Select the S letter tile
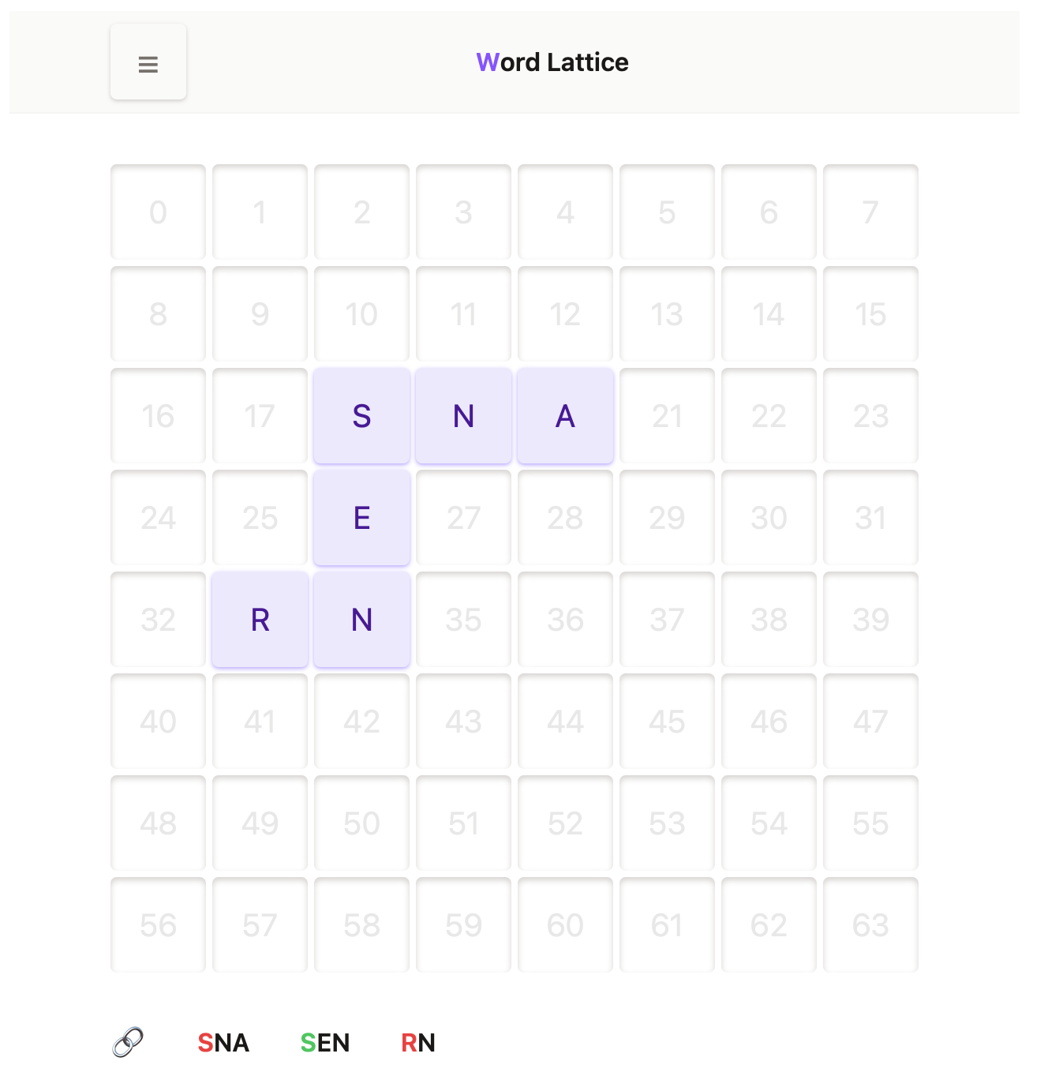This screenshot has height=1091, width=1048. tap(361, 416)
